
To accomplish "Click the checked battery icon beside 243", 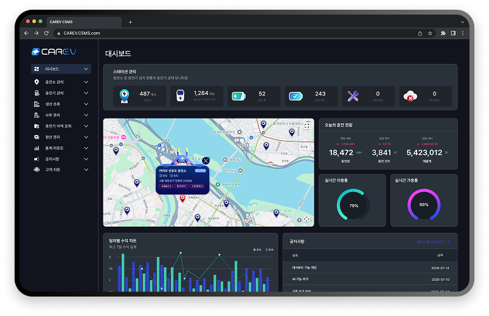I will 296,96.
